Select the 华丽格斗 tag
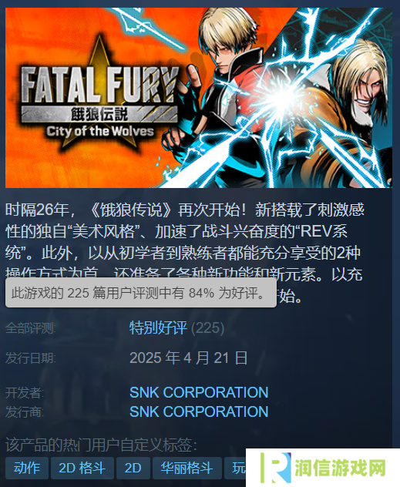 (x=187, y=468)
